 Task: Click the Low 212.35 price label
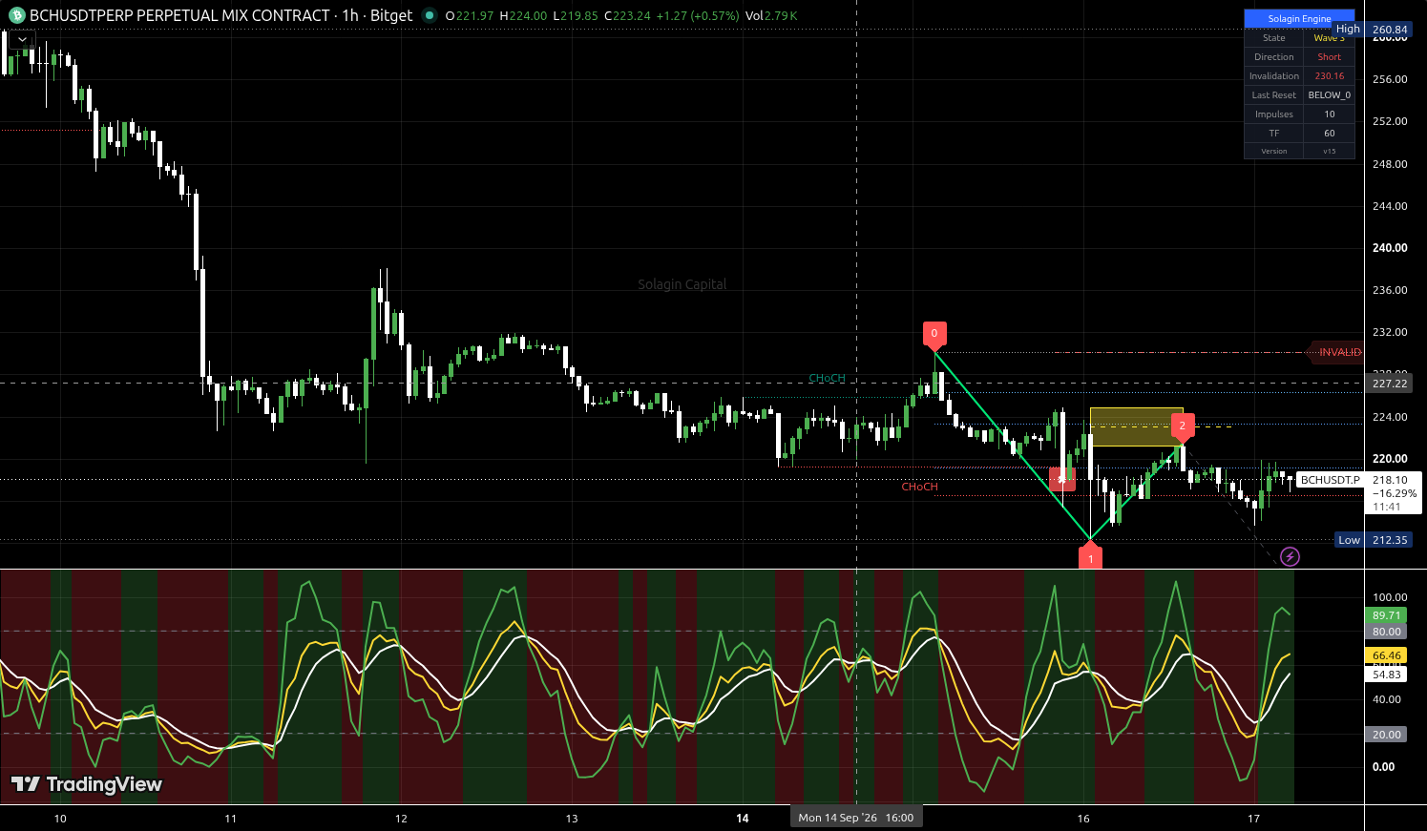pyautogui.click(x=1375, y=540)
